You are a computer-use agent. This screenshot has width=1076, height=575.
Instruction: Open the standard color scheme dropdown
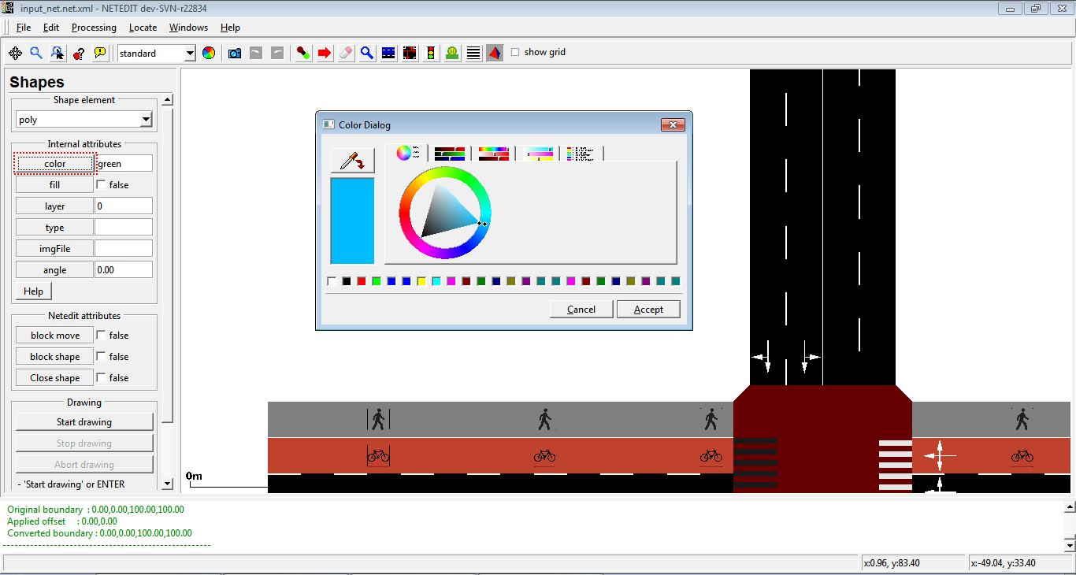pyautogui.click(x=190, y=54)
